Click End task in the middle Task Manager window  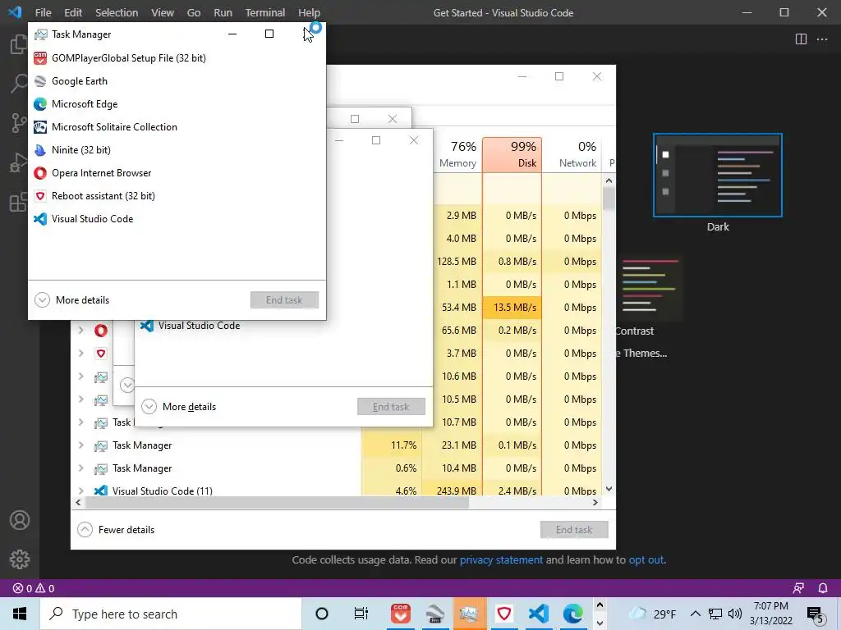pos(391,407)
